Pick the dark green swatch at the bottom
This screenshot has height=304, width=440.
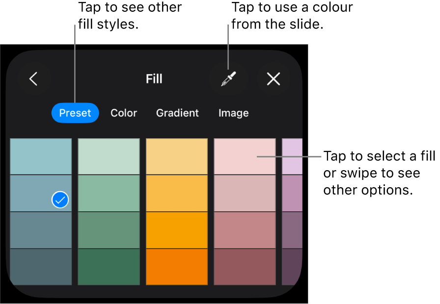tap(109, 267)
